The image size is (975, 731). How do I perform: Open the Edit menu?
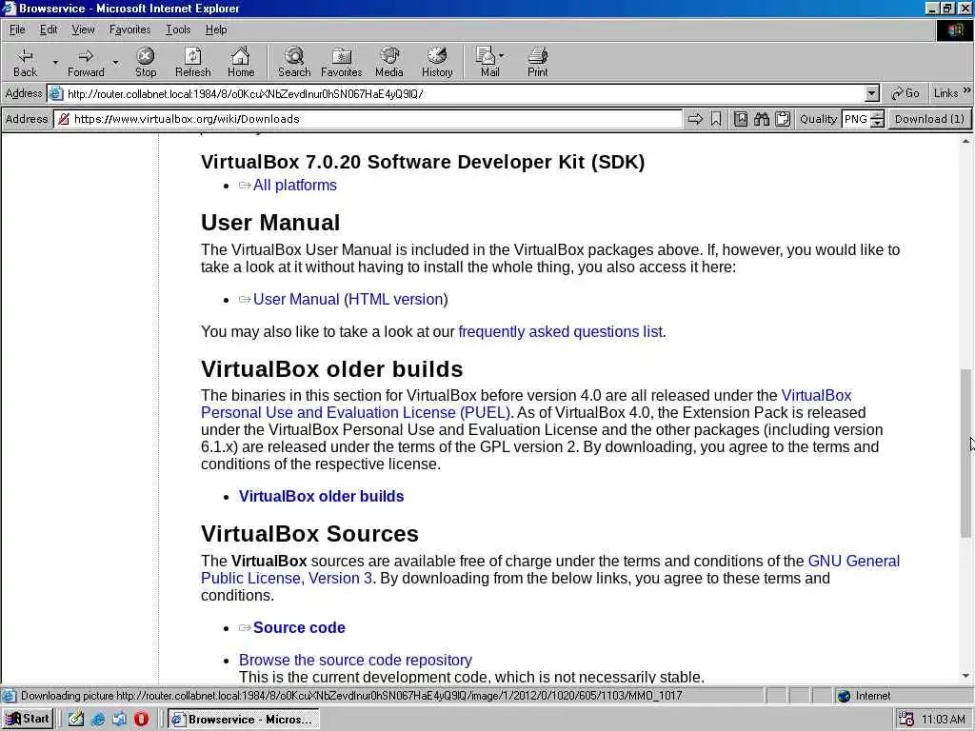click(49, 30)
